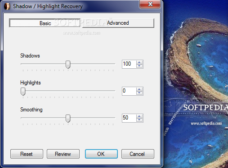Click the Shadows value field showing 100
The height and width of the screenshot is (168, 228).
click(x=129, y=64)
